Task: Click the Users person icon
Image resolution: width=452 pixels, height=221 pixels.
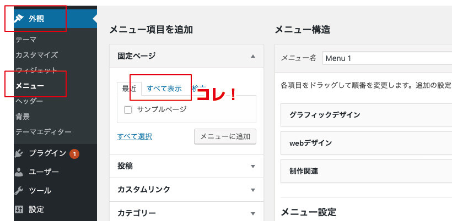Action: [19, 172]
